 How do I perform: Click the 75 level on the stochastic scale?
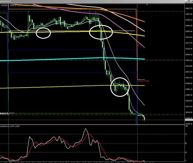(186, 134)
